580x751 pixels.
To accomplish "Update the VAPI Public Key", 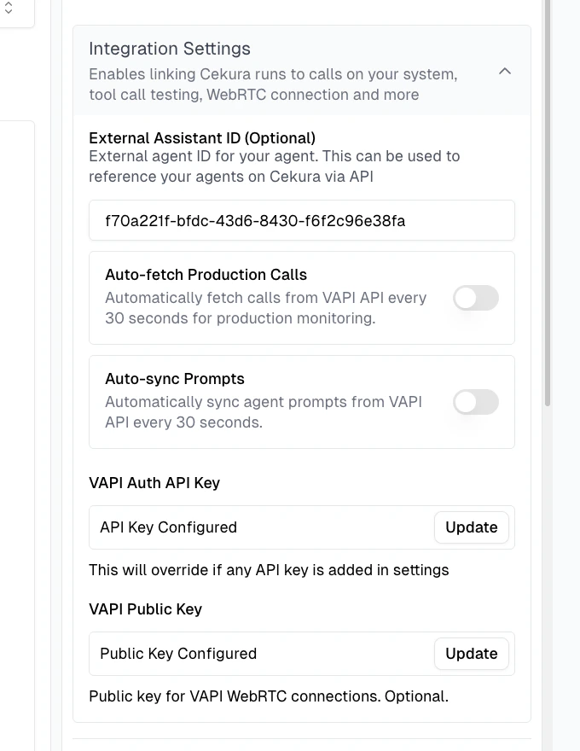I will click(x=471, y=654).
